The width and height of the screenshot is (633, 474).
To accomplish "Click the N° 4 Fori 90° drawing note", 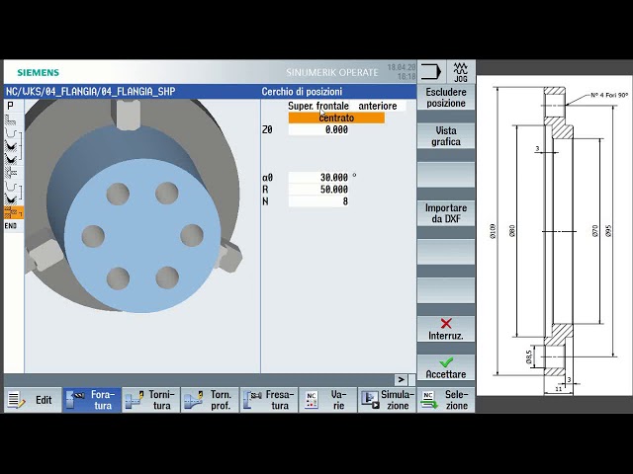I will point(609,95).
